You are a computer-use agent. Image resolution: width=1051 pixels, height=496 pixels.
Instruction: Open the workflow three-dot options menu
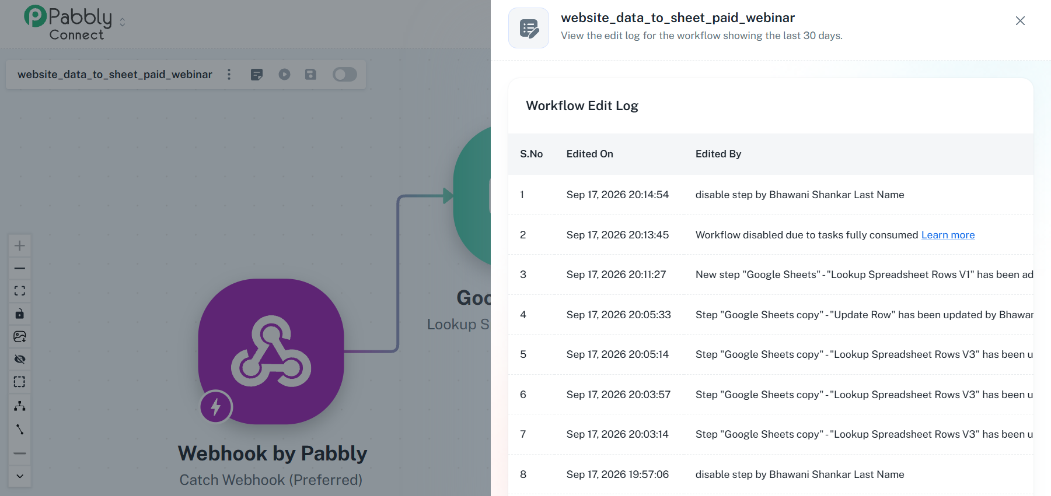pos(229,74)
